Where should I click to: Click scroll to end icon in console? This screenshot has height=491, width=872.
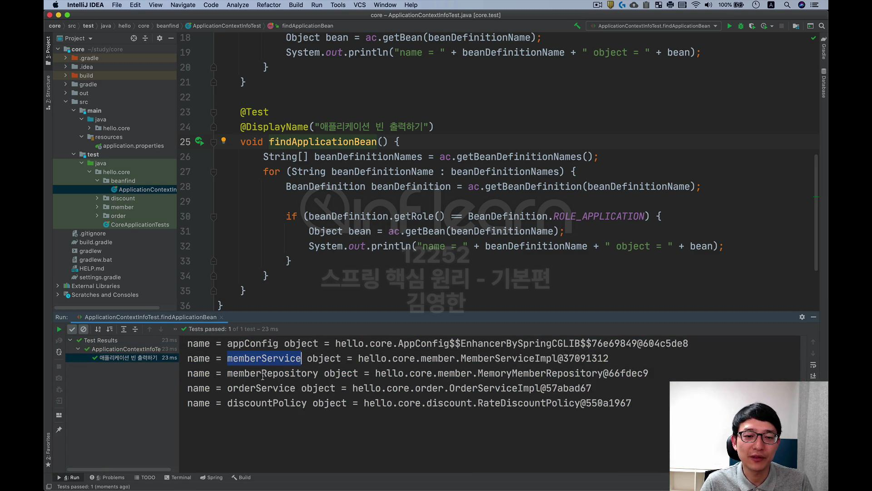click(813, 376)
